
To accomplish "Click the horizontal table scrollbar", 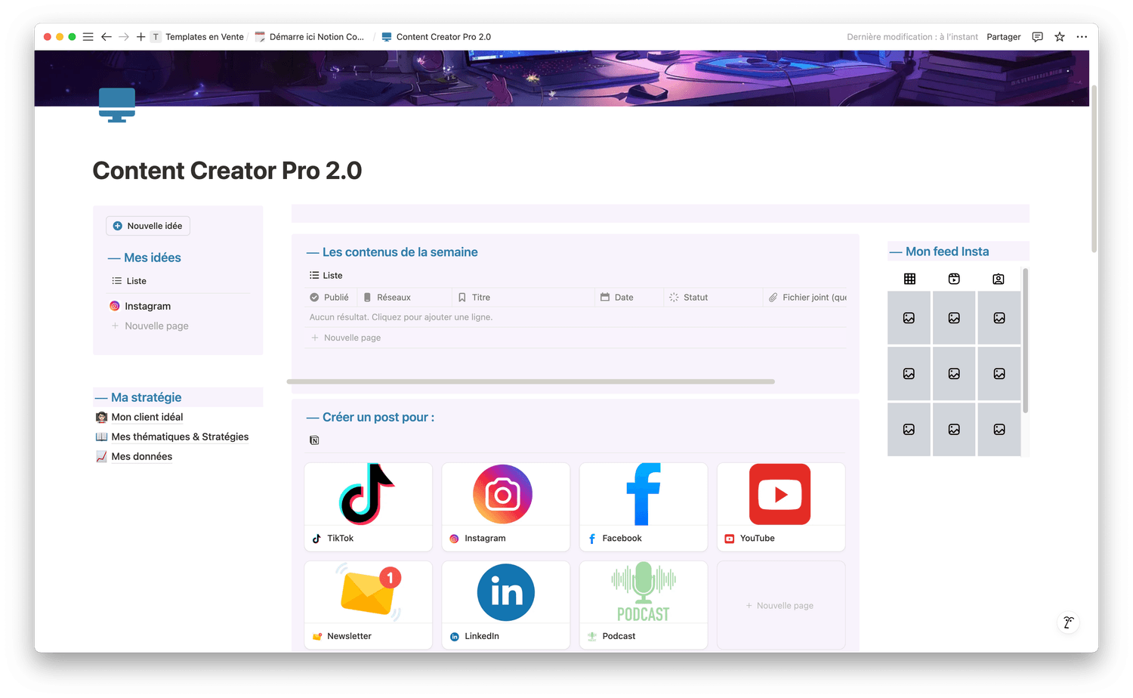I will point(531,381).
